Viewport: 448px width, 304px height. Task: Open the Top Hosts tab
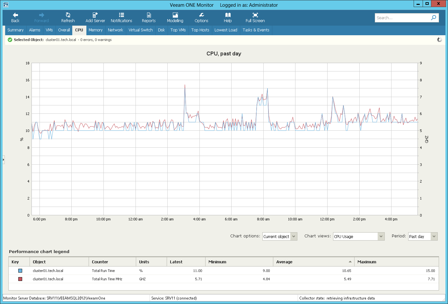coord(200,30)
